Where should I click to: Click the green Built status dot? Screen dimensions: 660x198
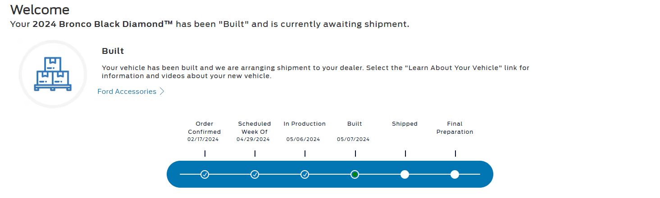pyautogui.click(x=355, y=174)
